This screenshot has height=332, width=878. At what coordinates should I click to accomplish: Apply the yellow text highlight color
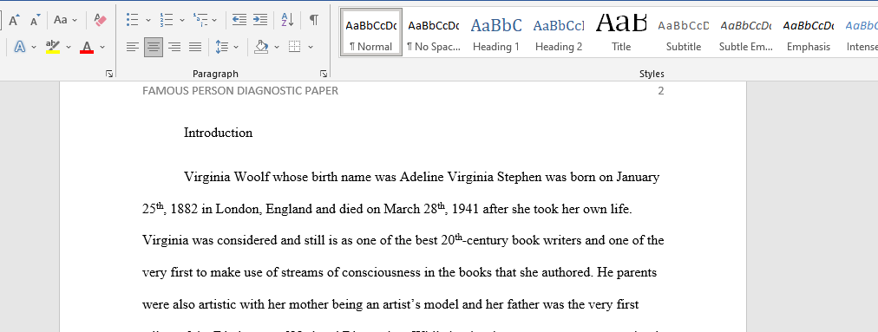(53, 47)
